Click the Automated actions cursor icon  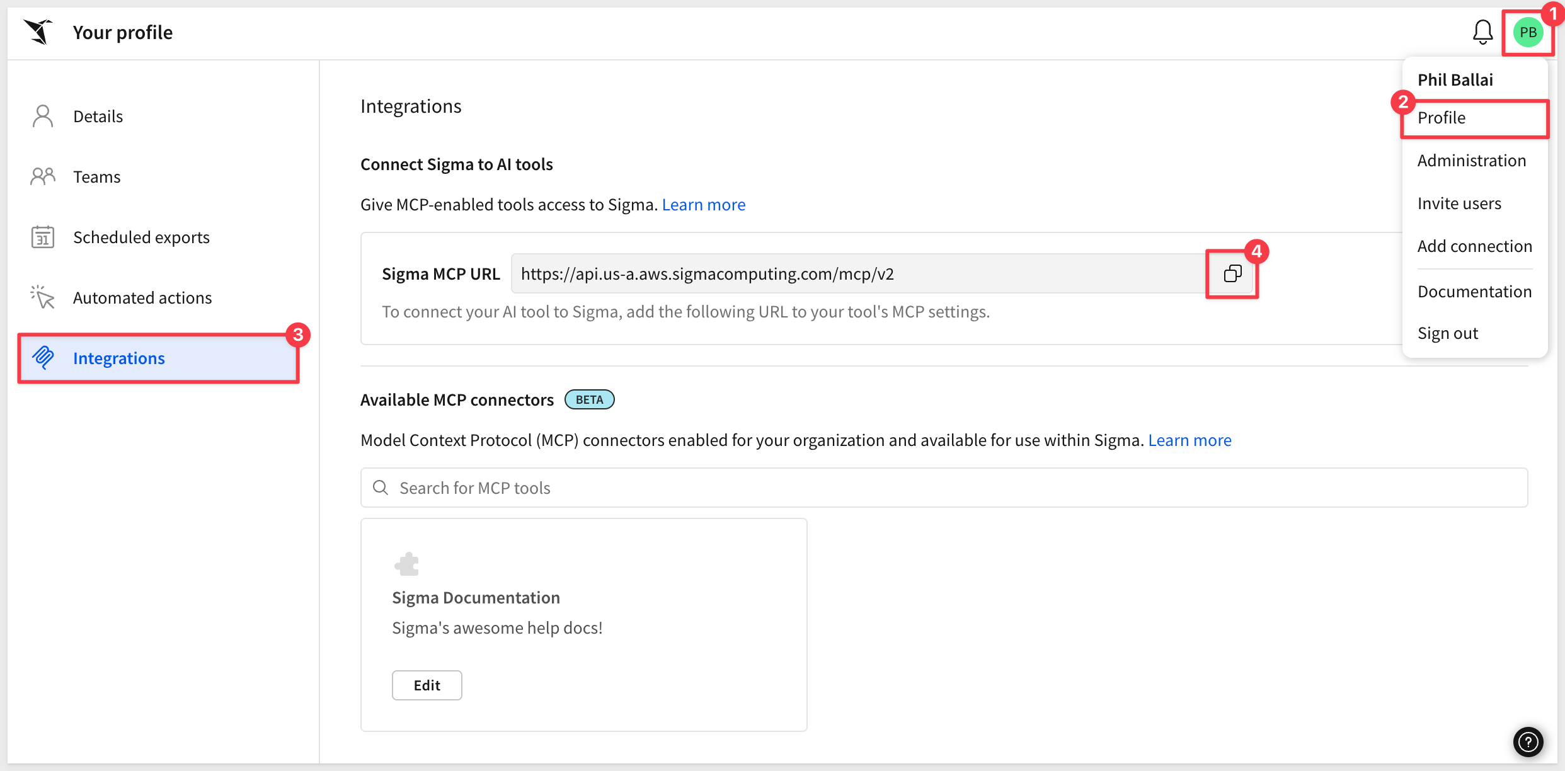point(43,297)
